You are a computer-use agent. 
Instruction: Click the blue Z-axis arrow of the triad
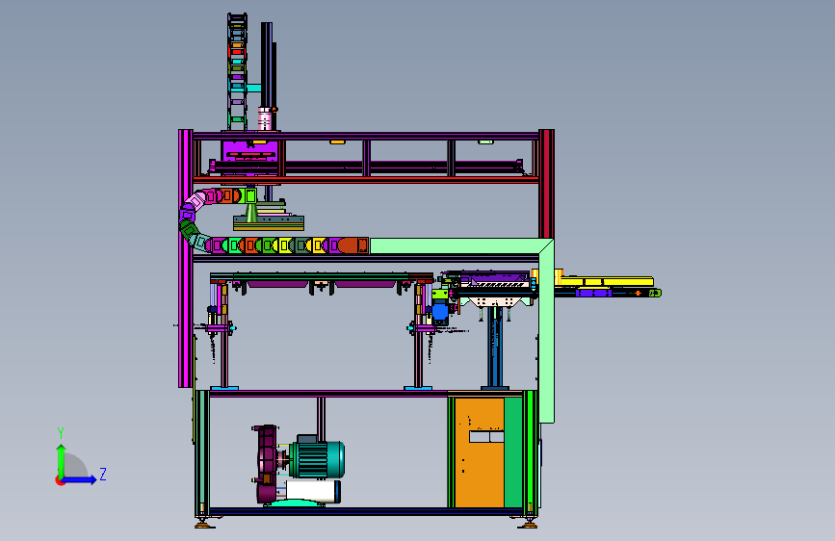80,479
